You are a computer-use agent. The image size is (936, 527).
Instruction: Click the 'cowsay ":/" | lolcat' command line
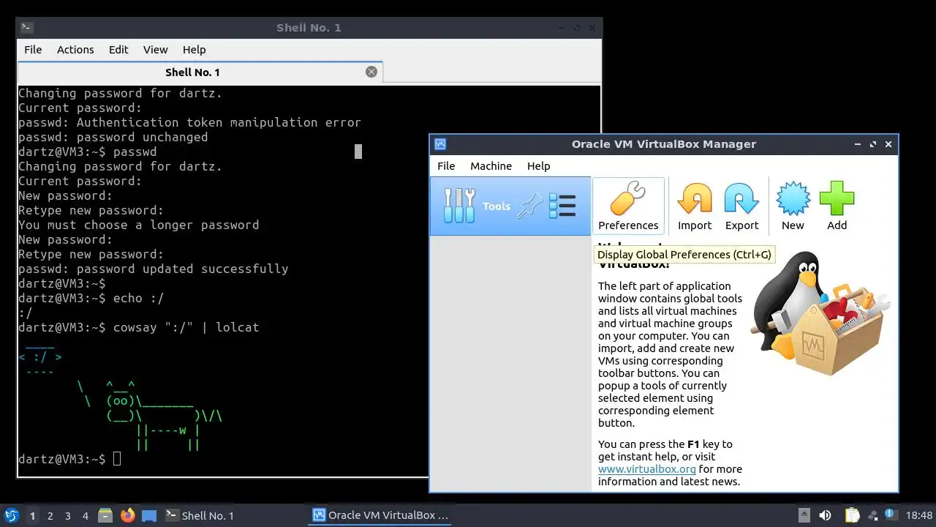point(139,327)
